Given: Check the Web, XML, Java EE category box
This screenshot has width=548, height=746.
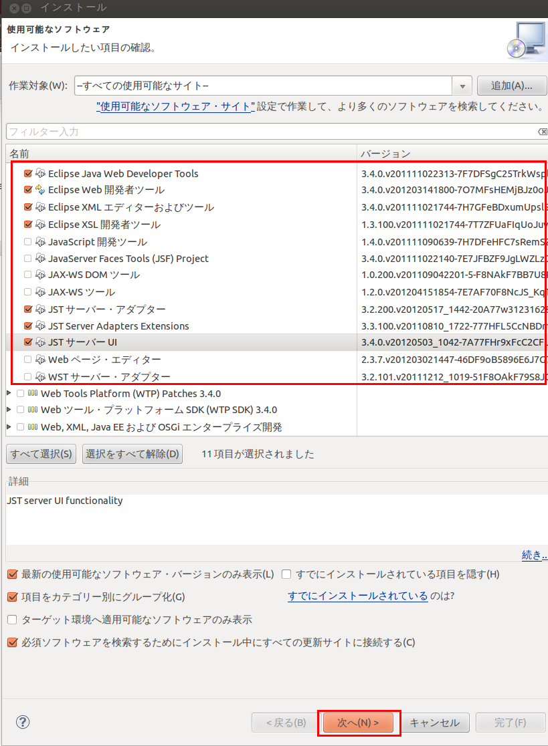Looking at the screenshot, I should [21, 426].
